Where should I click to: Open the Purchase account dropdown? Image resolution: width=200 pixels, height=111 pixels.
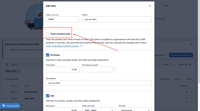coord(99,69)
